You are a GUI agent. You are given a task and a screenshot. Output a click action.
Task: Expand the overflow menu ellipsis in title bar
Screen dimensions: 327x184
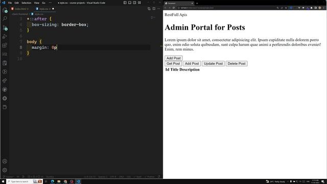click(50, 3)
